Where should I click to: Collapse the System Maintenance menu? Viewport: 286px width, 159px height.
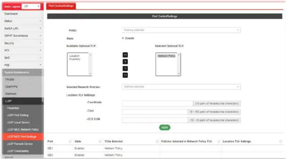click(23, 72)
